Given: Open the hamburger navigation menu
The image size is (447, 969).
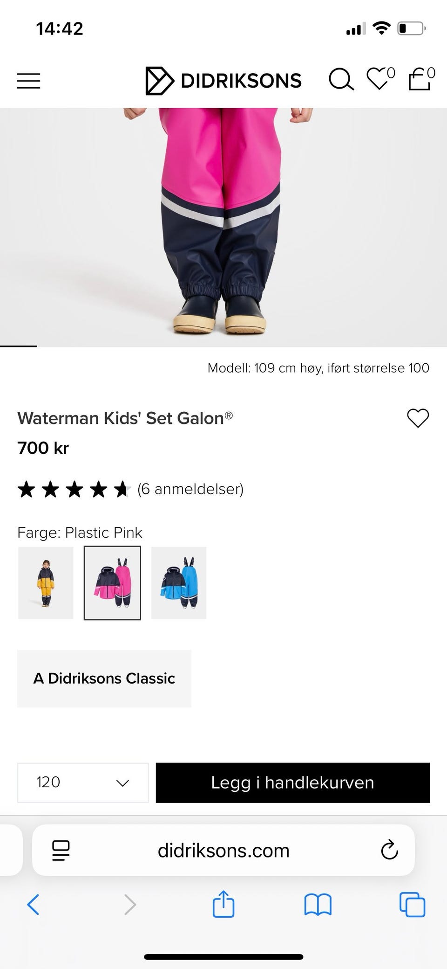Looking at the screenshot, I should (x=29, y=81).
